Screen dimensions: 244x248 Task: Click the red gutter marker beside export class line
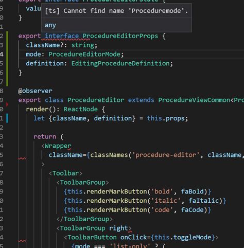7,104
